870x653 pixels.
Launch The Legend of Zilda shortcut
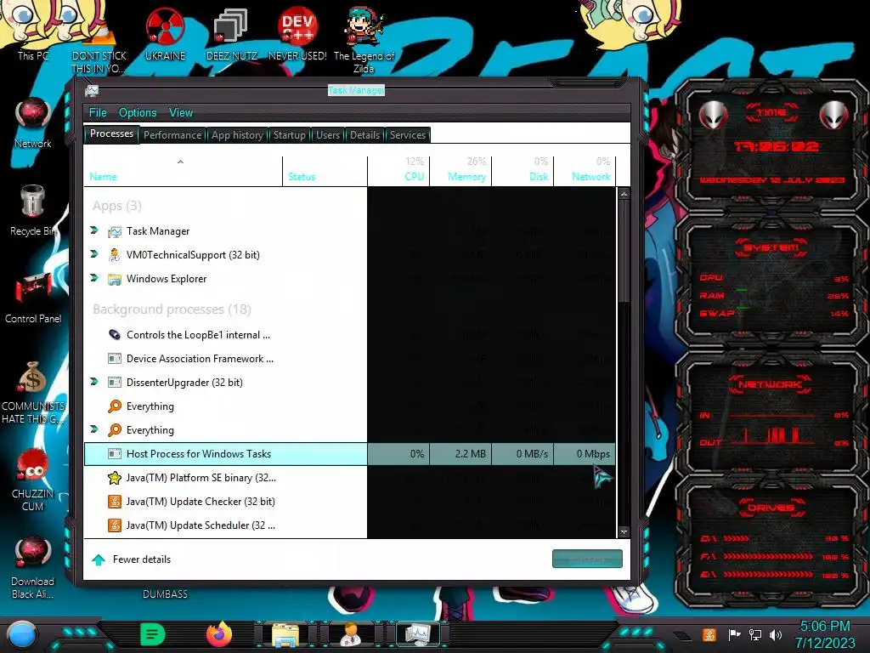pyautogui.click(x=364, y=40)
